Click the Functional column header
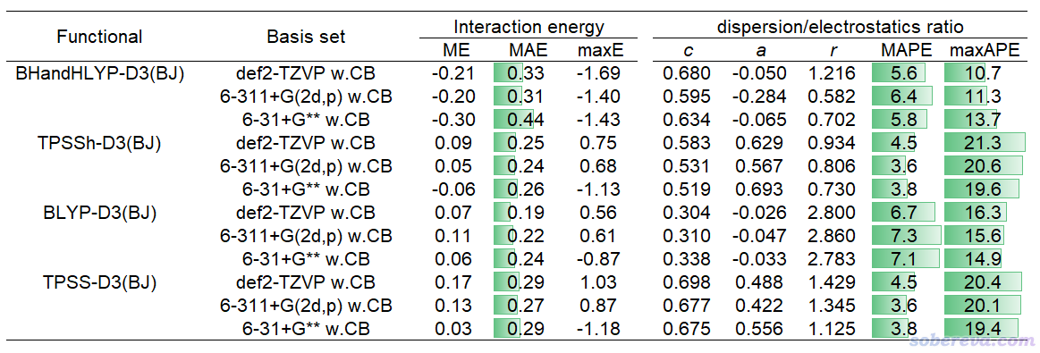Screen dimensions: 1040x353 coord(99,38)
